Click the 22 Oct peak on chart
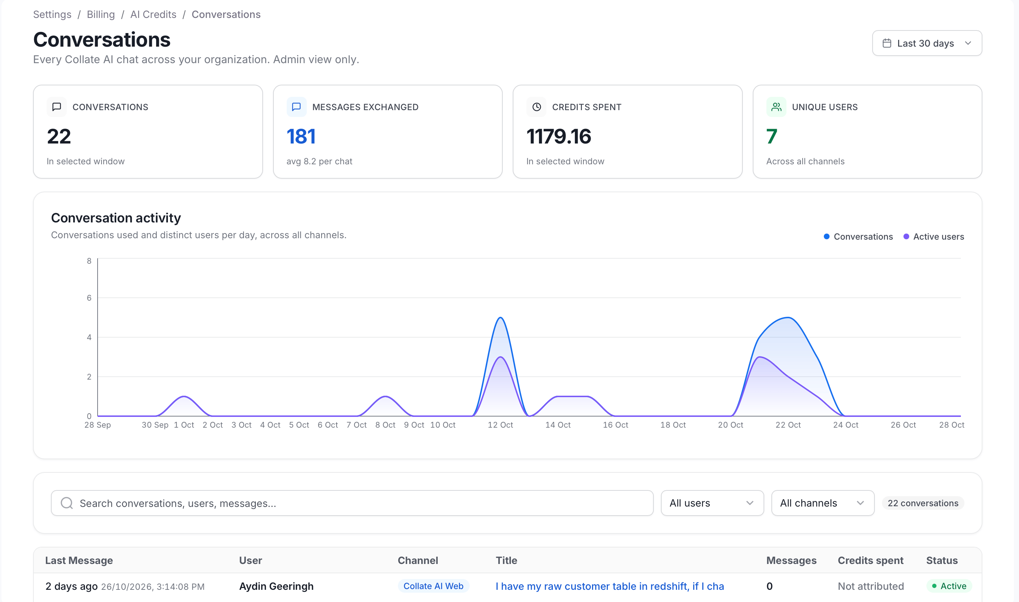The width and height of the screenshot is (1019, 602). click(x=788, y=318)
